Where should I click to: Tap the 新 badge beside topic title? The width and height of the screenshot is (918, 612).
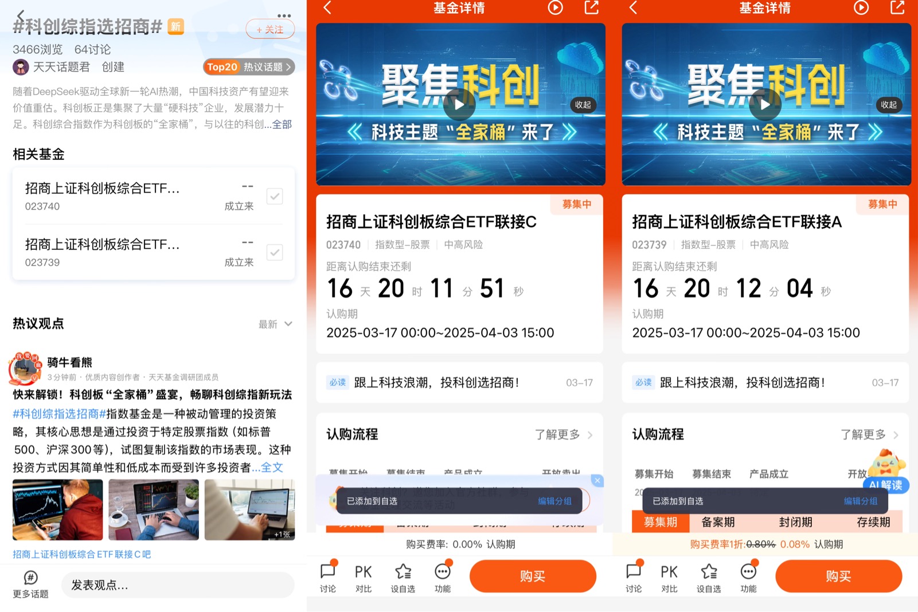tap(175, 26)
